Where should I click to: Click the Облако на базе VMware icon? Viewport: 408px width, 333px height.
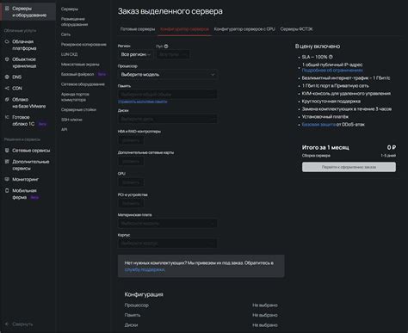pyautogui.click(x=7, y=100)
